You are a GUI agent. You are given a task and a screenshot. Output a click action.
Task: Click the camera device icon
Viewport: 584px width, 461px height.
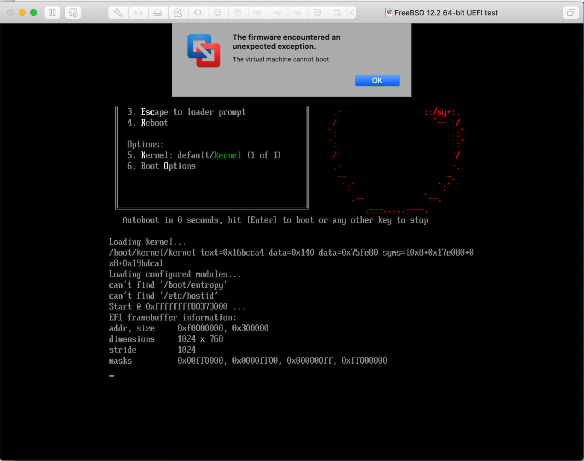point(178,12)
